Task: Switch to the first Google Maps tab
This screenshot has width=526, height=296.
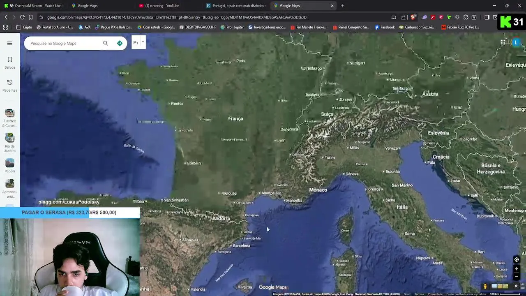Action: 101,6
